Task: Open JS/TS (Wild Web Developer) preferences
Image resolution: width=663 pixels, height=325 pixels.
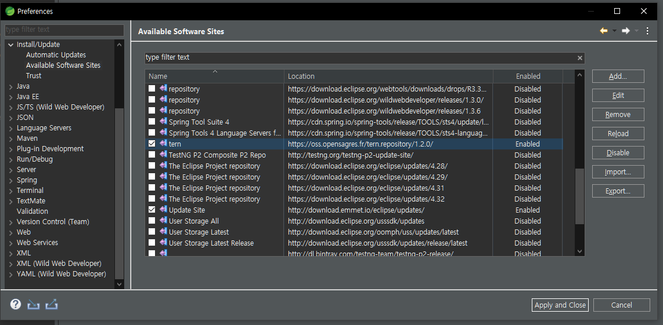Action: coord(60,107)
